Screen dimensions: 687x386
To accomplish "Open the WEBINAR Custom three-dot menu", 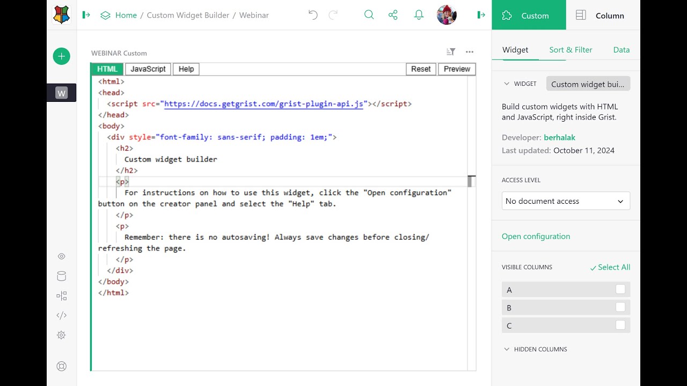I will tap(470, 52).
